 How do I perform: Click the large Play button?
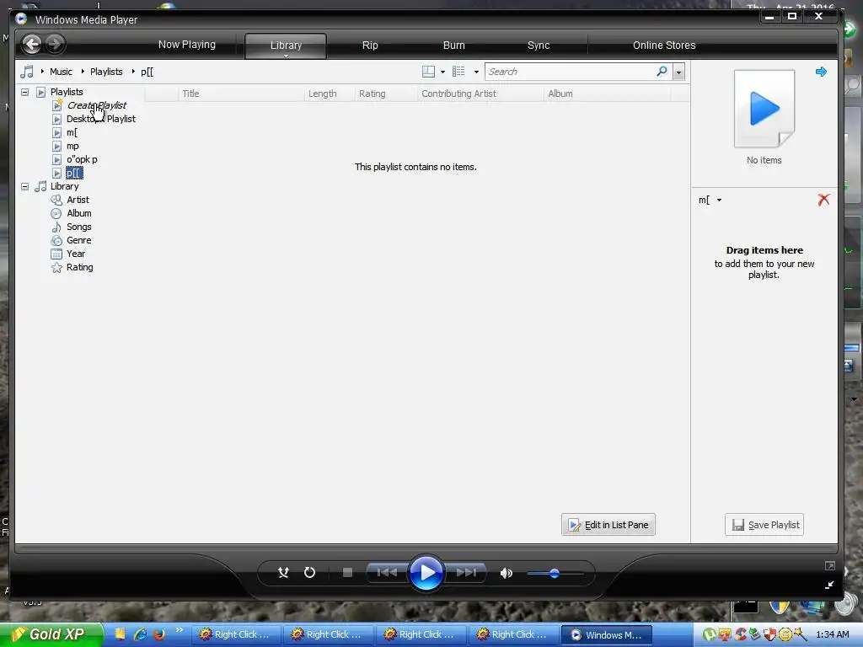426,573
